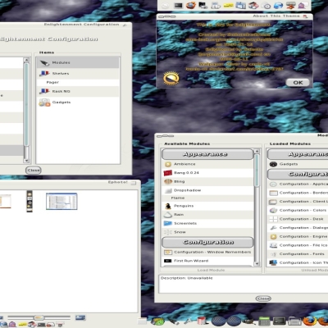Click the Configuration - Colors module icon
Screen dimensions: 328x328
tap(273, 210)
